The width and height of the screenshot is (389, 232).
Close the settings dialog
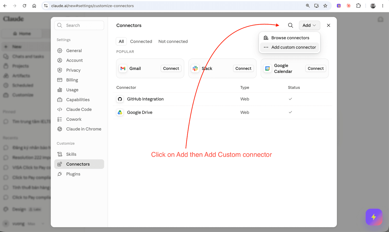click(328, 25)
